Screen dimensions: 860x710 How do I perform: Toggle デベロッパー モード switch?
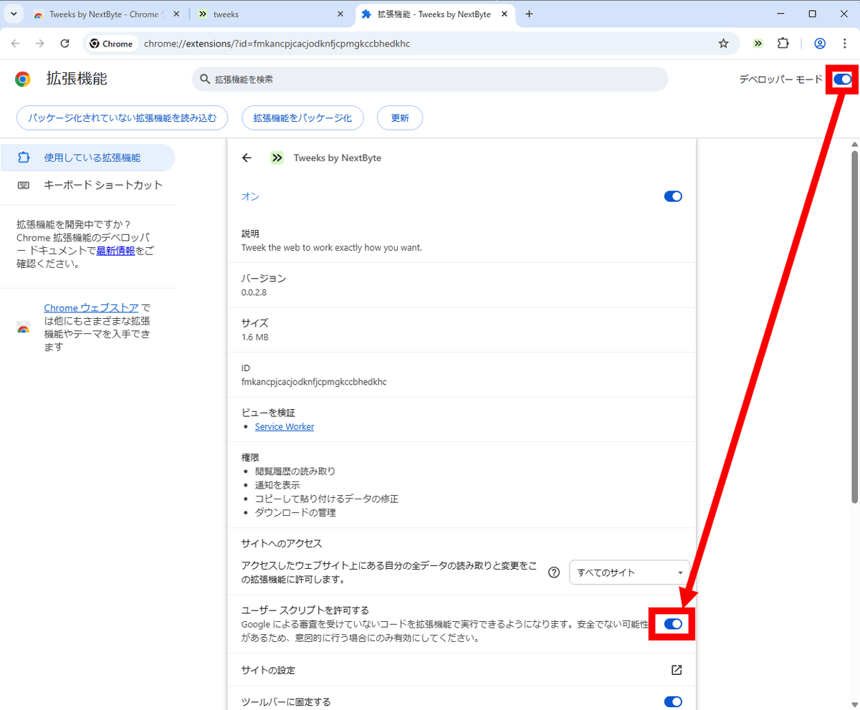click(x=842, y=80)
